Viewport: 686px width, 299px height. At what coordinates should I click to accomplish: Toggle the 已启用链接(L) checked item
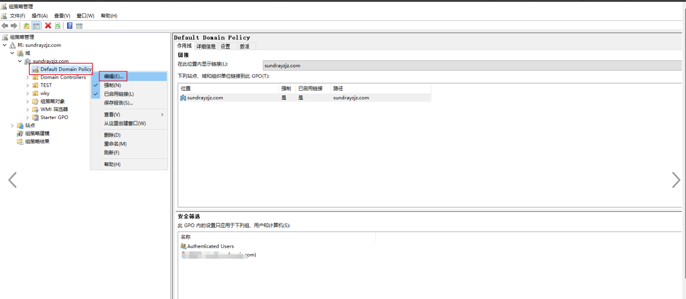[x=119, y=94]
